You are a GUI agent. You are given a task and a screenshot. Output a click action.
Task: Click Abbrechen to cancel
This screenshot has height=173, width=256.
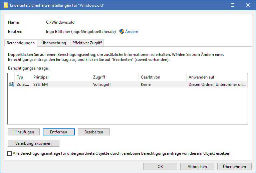(197, 166)
